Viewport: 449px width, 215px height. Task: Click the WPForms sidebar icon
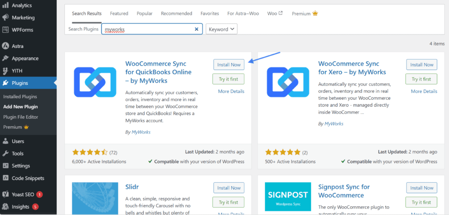[5, 30]
